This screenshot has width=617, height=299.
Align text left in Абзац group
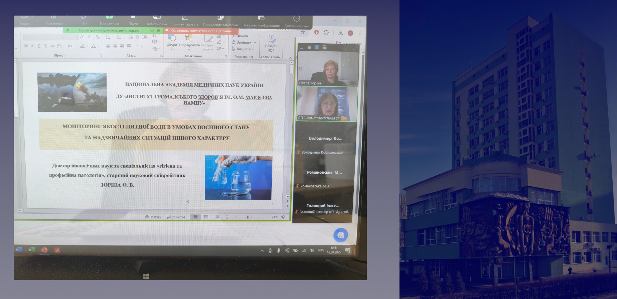pos(108,46)
